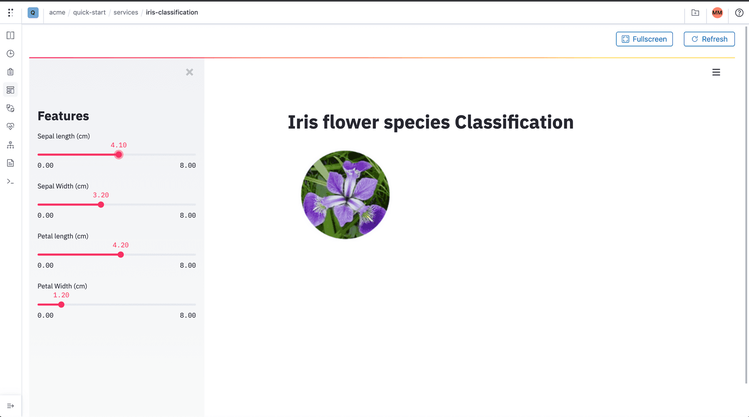The height and width of the screenshot is (417, 749).
Task: Click the Petal Width slider handle
Action: click(61, 304)
